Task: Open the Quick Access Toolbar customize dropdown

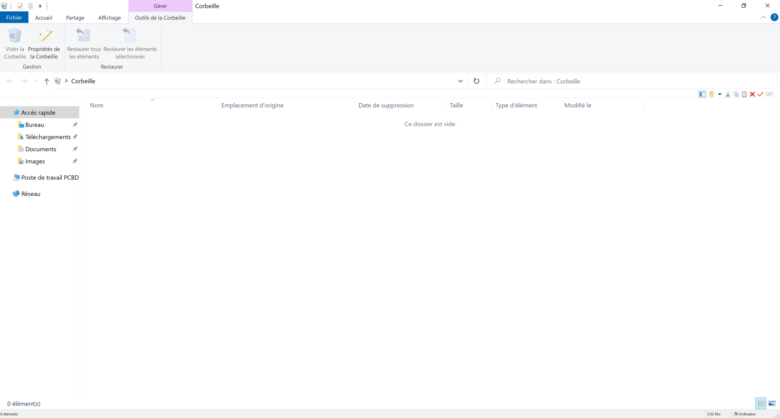Action: click(40, 6)
